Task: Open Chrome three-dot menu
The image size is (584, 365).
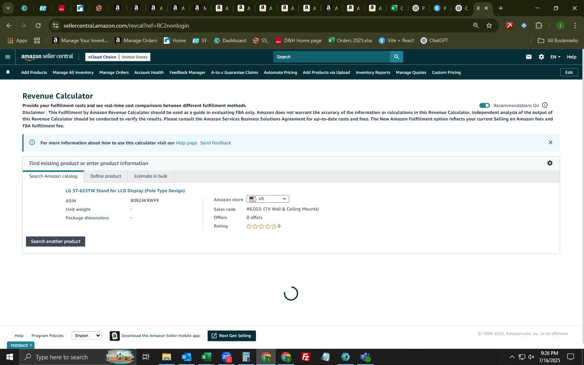Action: 575,26
